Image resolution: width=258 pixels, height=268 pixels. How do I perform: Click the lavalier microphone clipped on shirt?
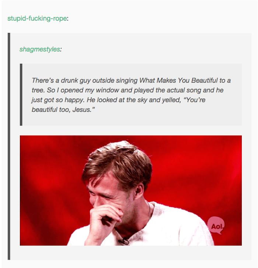pyautogui.click(x=124, y=241)
